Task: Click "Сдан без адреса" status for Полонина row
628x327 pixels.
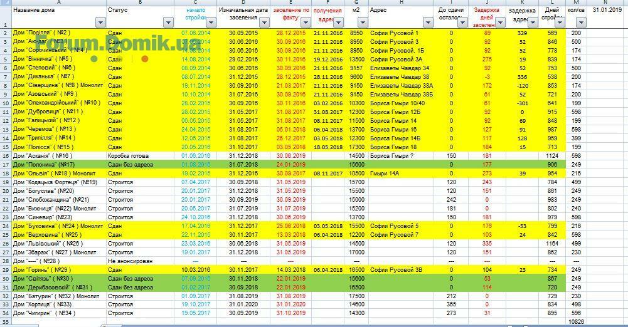Action: (x=140, y=165)
